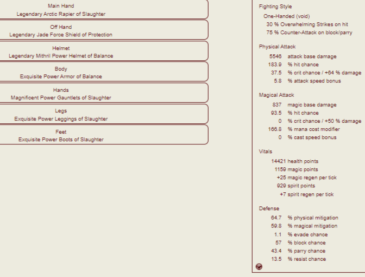
Task: Click the Overwhelming Strikes on hit line
Action: 307,24
